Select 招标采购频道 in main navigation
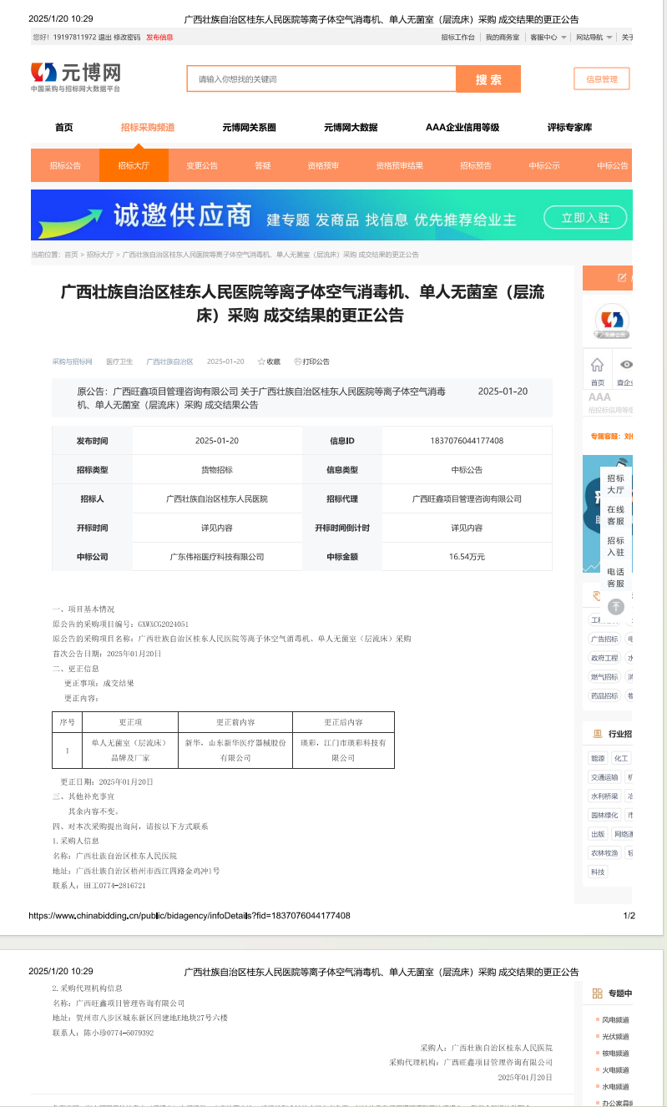 147,128
